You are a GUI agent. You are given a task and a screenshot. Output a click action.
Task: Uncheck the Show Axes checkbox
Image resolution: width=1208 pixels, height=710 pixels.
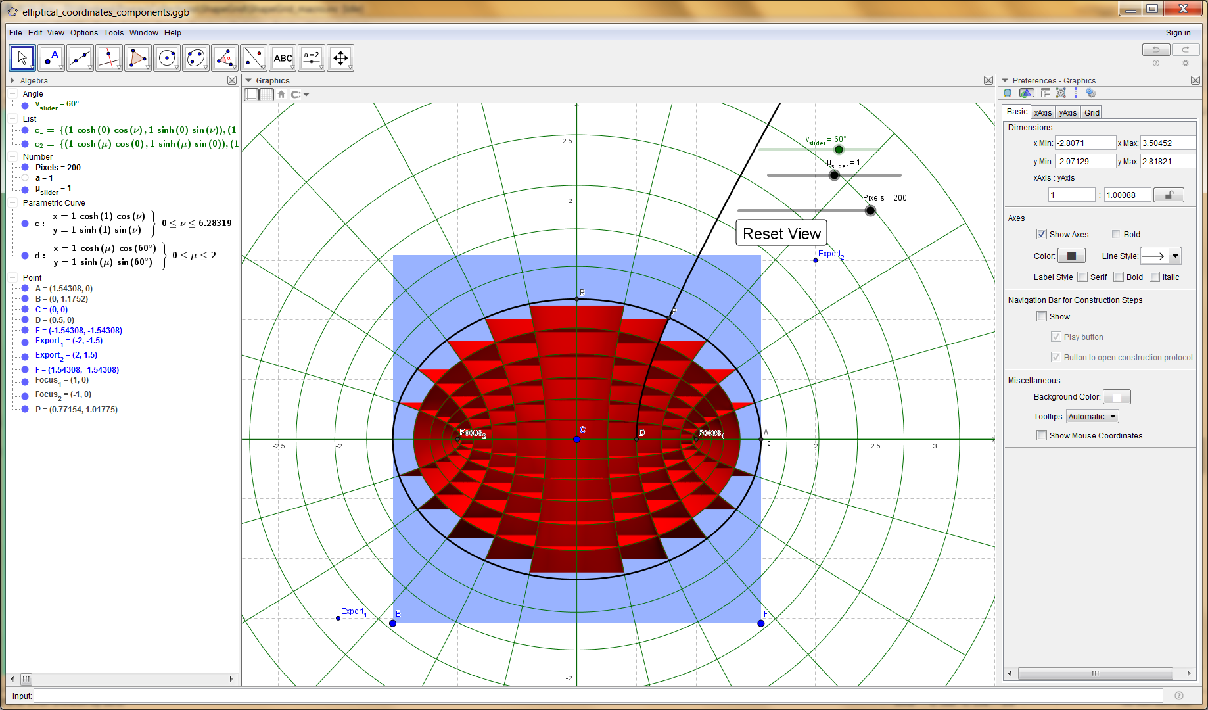[x=1042, y=235]
